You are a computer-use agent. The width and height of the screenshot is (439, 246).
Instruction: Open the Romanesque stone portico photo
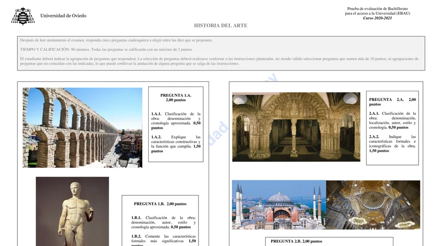296,127
